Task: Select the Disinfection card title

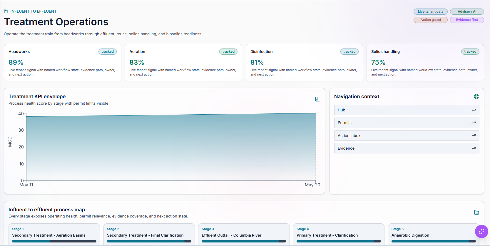Action: (x=262, y=52)
